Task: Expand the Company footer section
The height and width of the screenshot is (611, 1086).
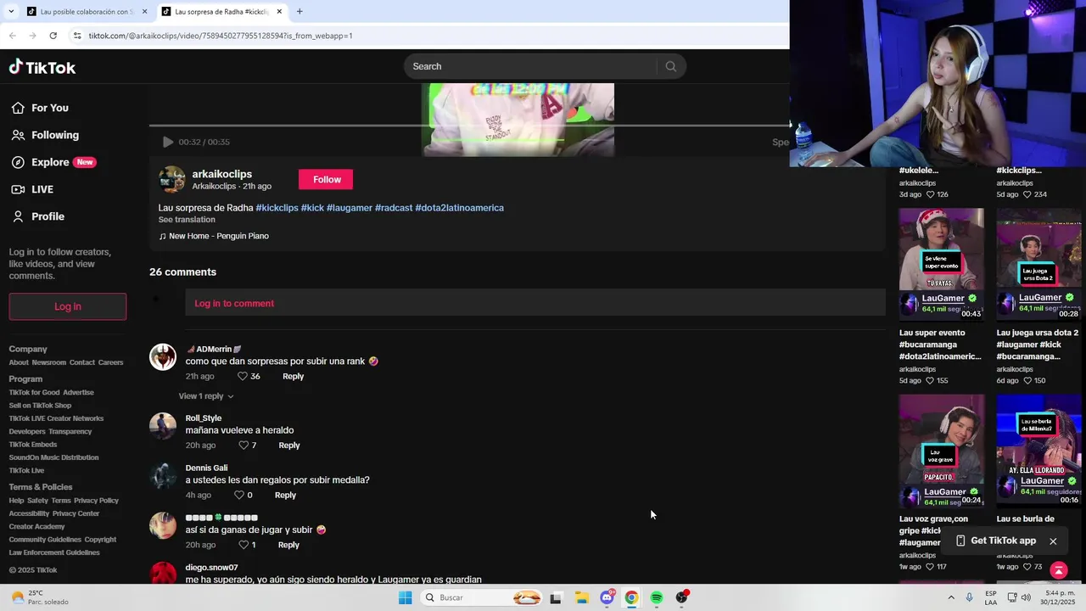Action: coord(28,349)
